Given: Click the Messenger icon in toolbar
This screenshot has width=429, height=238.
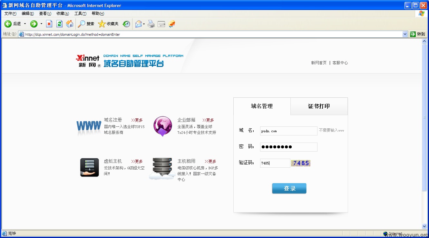Looking at the screenshot, I should click(172, 24).
